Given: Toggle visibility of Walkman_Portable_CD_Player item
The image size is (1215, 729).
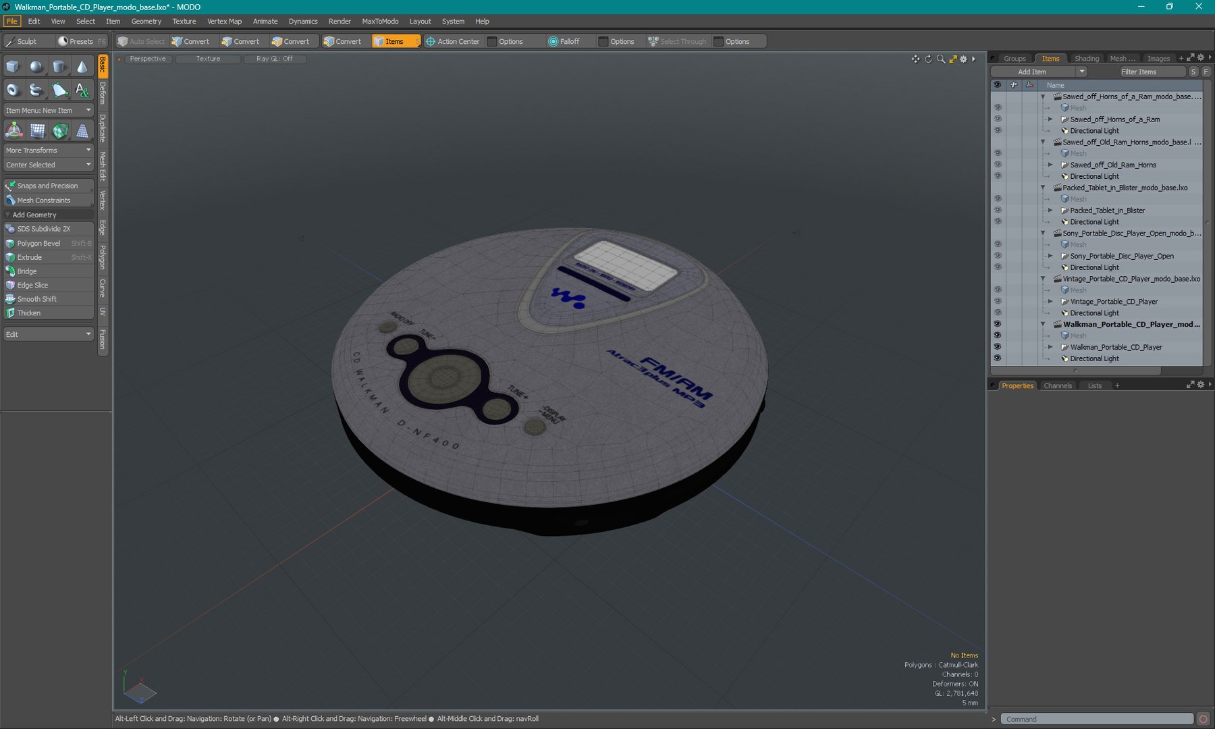Looking at the screenshot, I should click(x=998, y=347).
